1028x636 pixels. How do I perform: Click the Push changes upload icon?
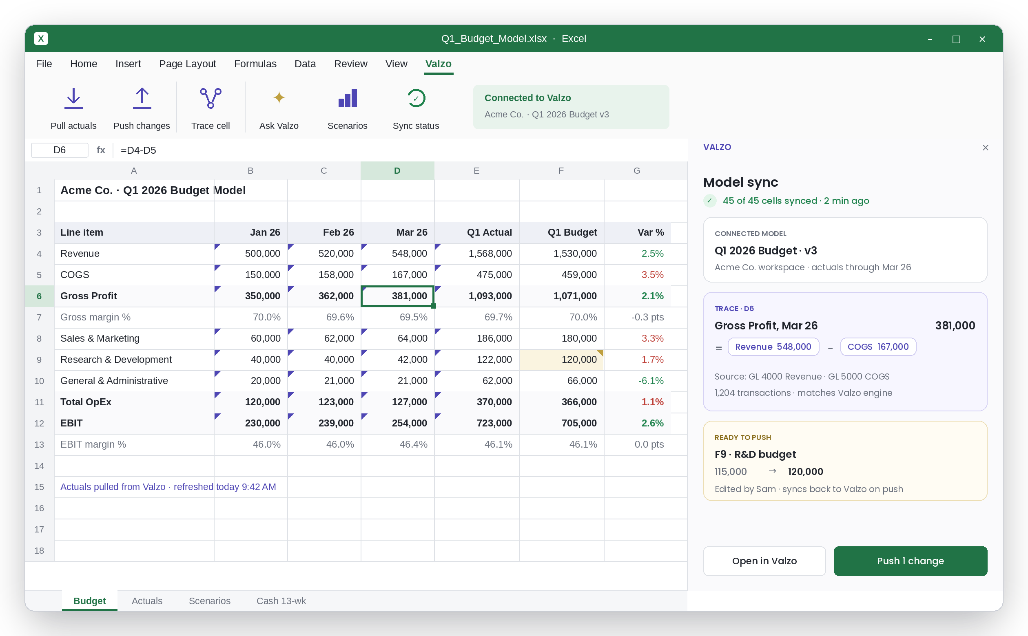[142, 98]
